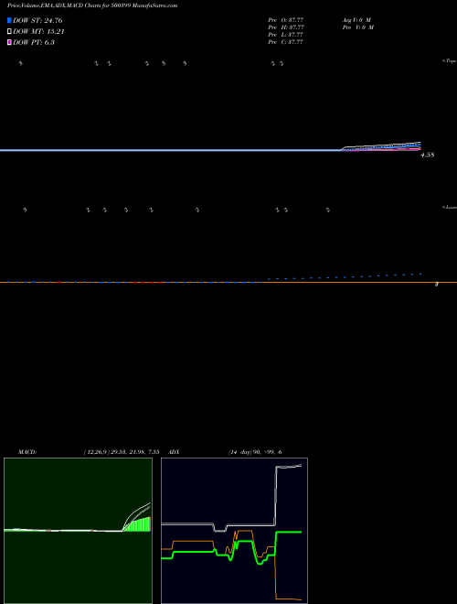
Task: Click the Pre H: 37.77 value
Action: pos(286,27)
